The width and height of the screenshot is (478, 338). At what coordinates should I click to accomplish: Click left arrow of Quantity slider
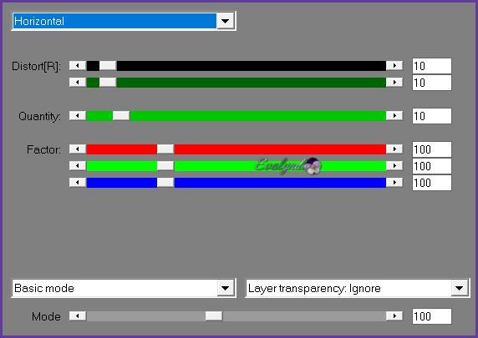pyautogui.click(x=78, y=116)
